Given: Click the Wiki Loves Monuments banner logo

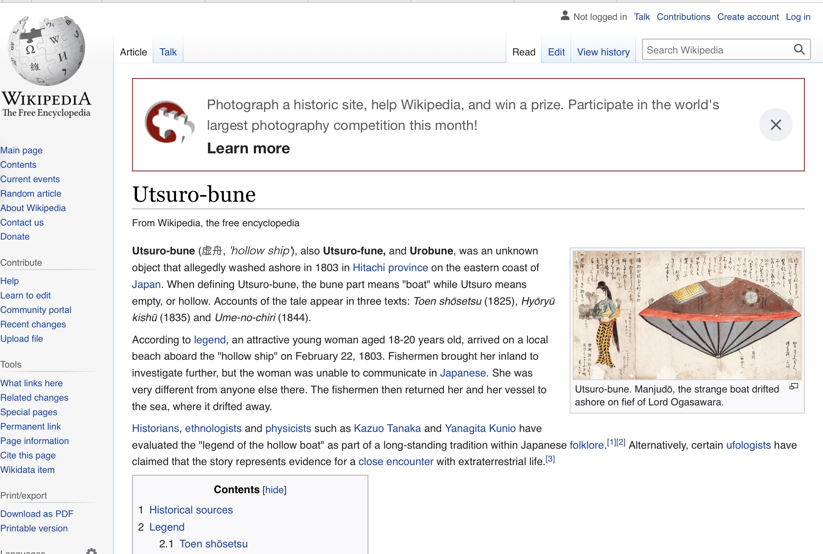Looking at the screenshot, I should (169, 123).
